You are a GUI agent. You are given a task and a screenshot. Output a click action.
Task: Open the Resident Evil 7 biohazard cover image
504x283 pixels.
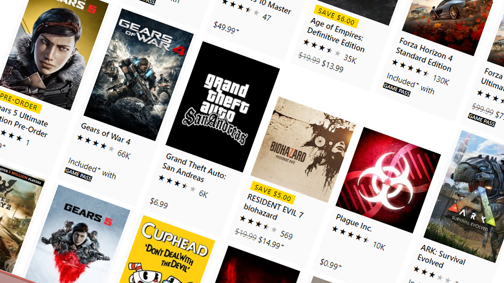[304, 150]
